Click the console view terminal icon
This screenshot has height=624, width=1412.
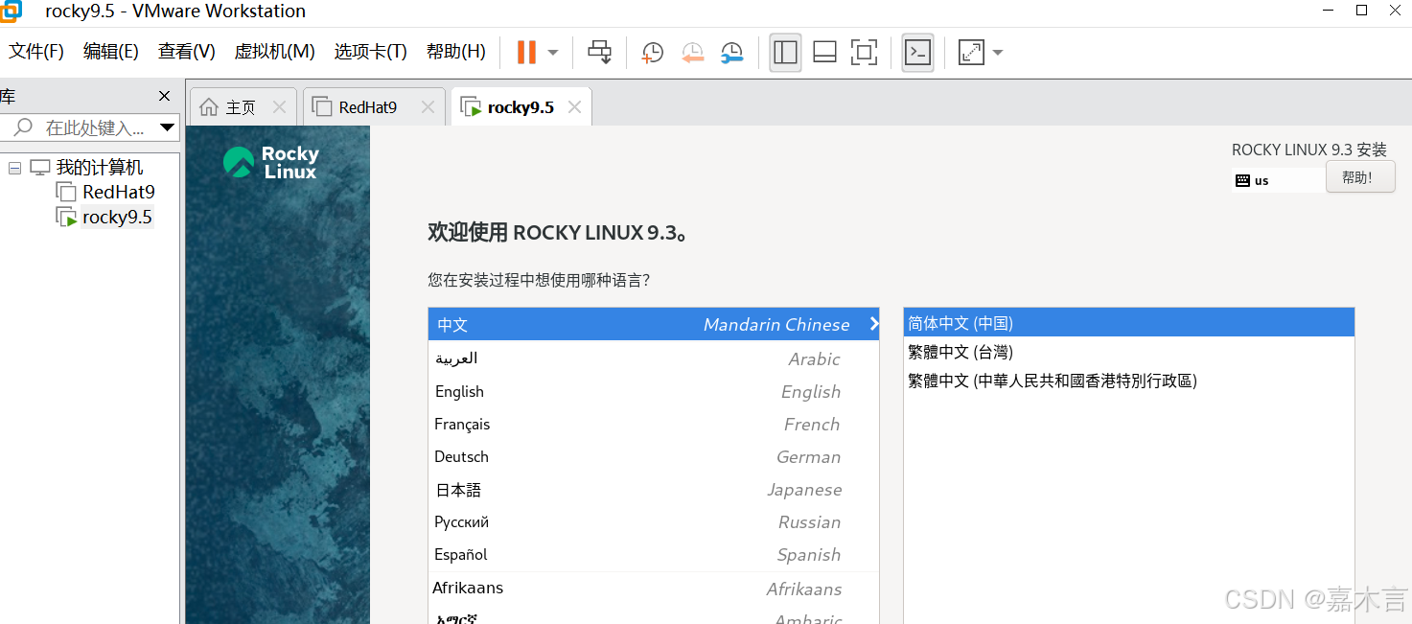pos(917,52)
